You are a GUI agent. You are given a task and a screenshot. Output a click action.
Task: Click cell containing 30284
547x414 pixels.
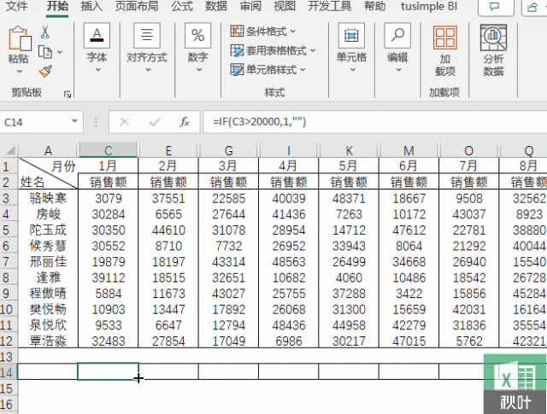pyautogui.click(x=109, y=214)
